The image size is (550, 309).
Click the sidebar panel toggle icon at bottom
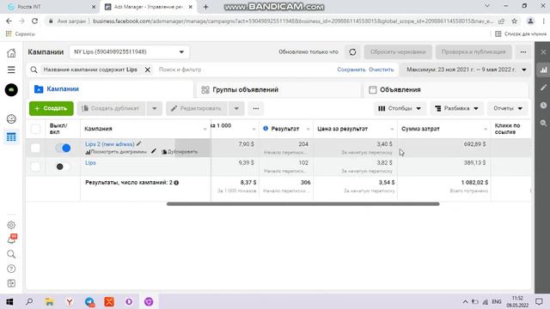pyautogui.click(x=11, y=283)
